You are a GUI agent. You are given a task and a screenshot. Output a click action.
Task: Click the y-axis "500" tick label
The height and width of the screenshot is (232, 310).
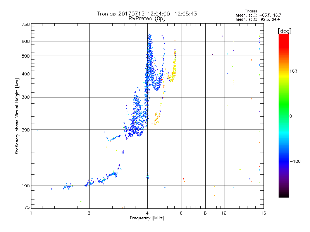point(26,56)
